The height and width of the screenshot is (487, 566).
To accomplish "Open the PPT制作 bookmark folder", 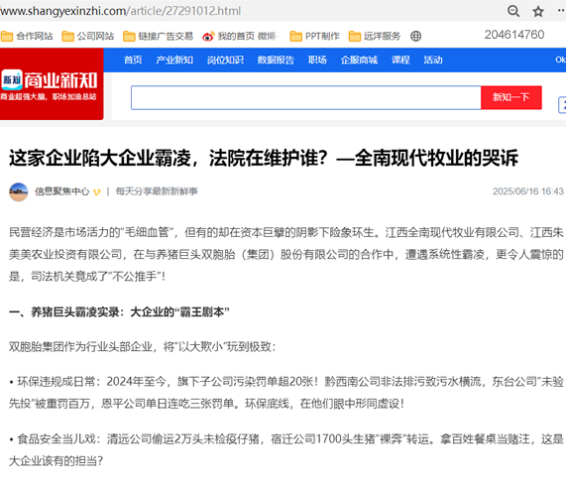I will tap(315, 36).
